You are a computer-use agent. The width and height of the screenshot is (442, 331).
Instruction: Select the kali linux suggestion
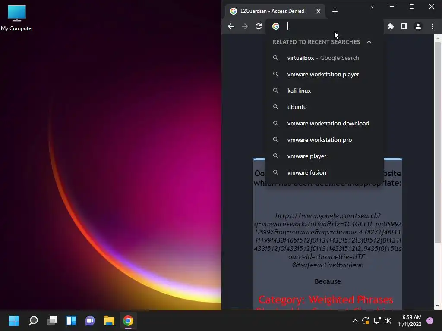point(325,91)
